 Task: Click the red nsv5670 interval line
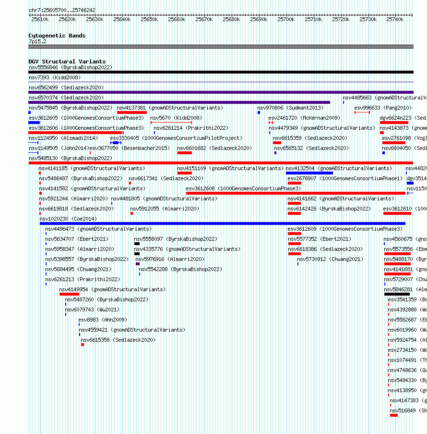click(x=171, y=123)
